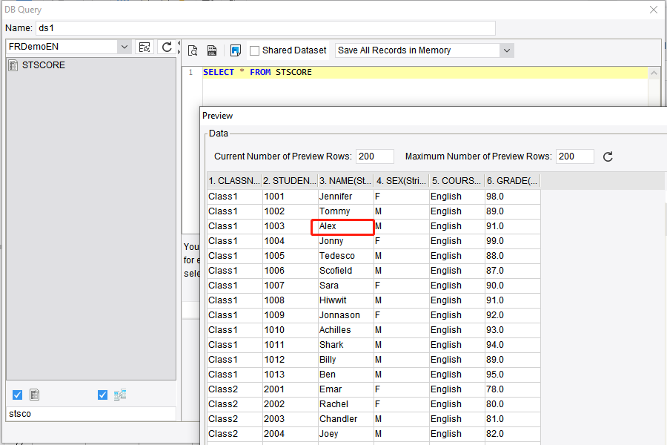Open the SQL preview icon
The height and width of the screenshot is (445, 667).
click(x=192, y=50)
